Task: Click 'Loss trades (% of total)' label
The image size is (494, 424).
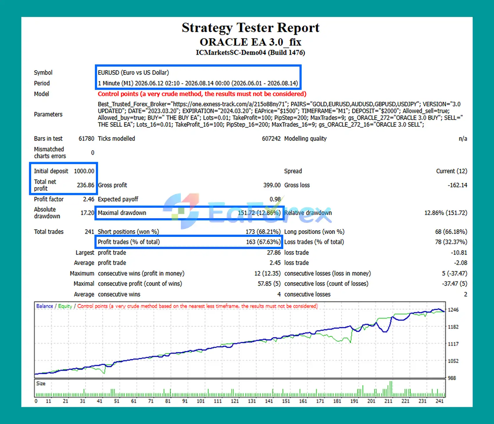Action: pyautogui.click(x=314, y=242)
